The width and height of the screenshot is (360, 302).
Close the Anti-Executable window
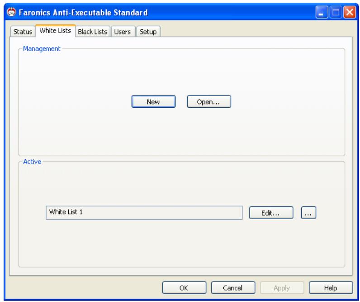coord(350,12)
